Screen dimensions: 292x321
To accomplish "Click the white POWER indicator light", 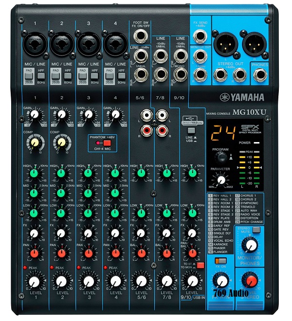I will pos(256,143).
